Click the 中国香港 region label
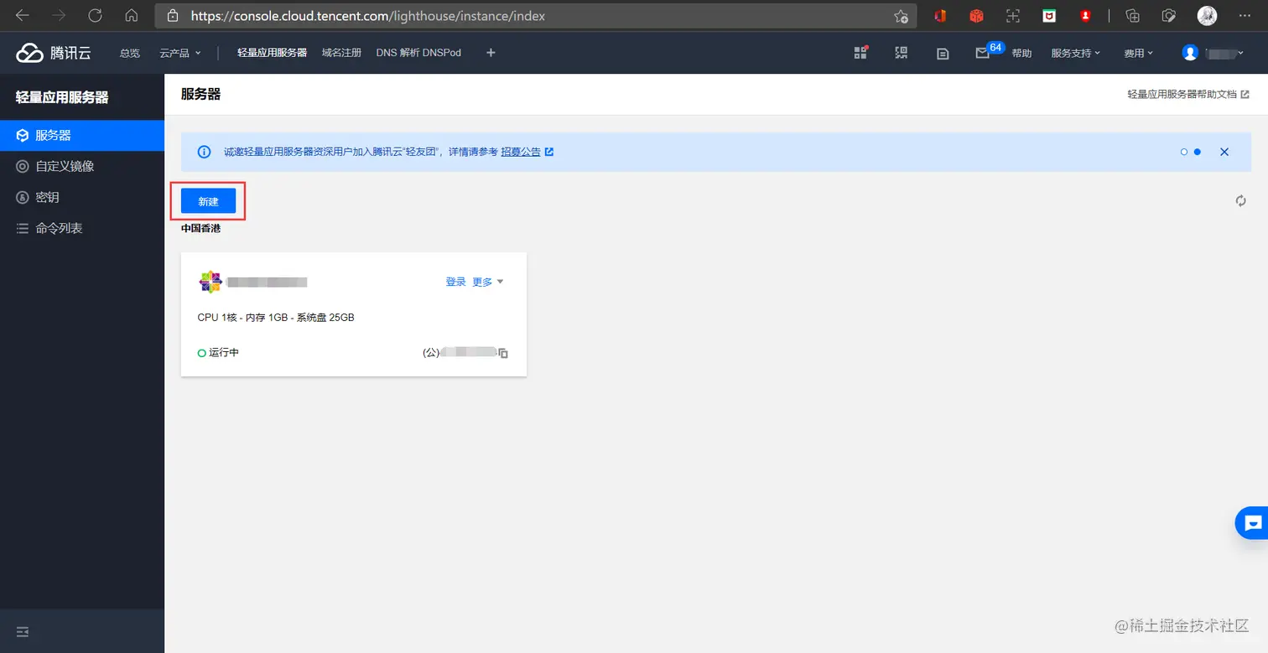Viewport: 1268px width, 653px height. (x=200, y=228)
